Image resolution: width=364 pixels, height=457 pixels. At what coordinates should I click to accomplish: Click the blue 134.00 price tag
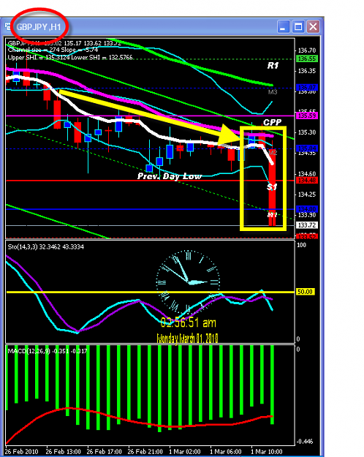click(307, 209)
